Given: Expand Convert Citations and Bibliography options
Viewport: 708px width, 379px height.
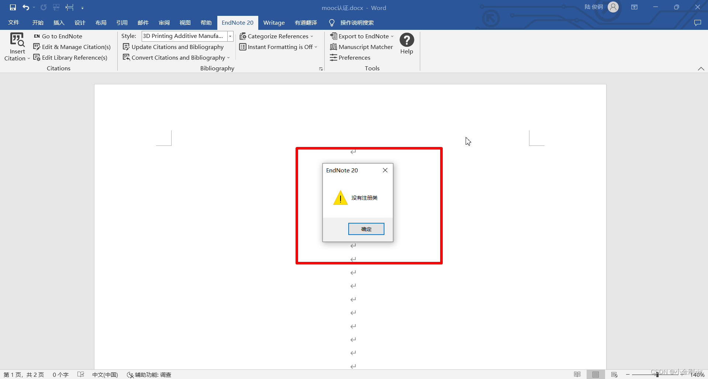Looking at the screenshot, I should tap(176, 57).
